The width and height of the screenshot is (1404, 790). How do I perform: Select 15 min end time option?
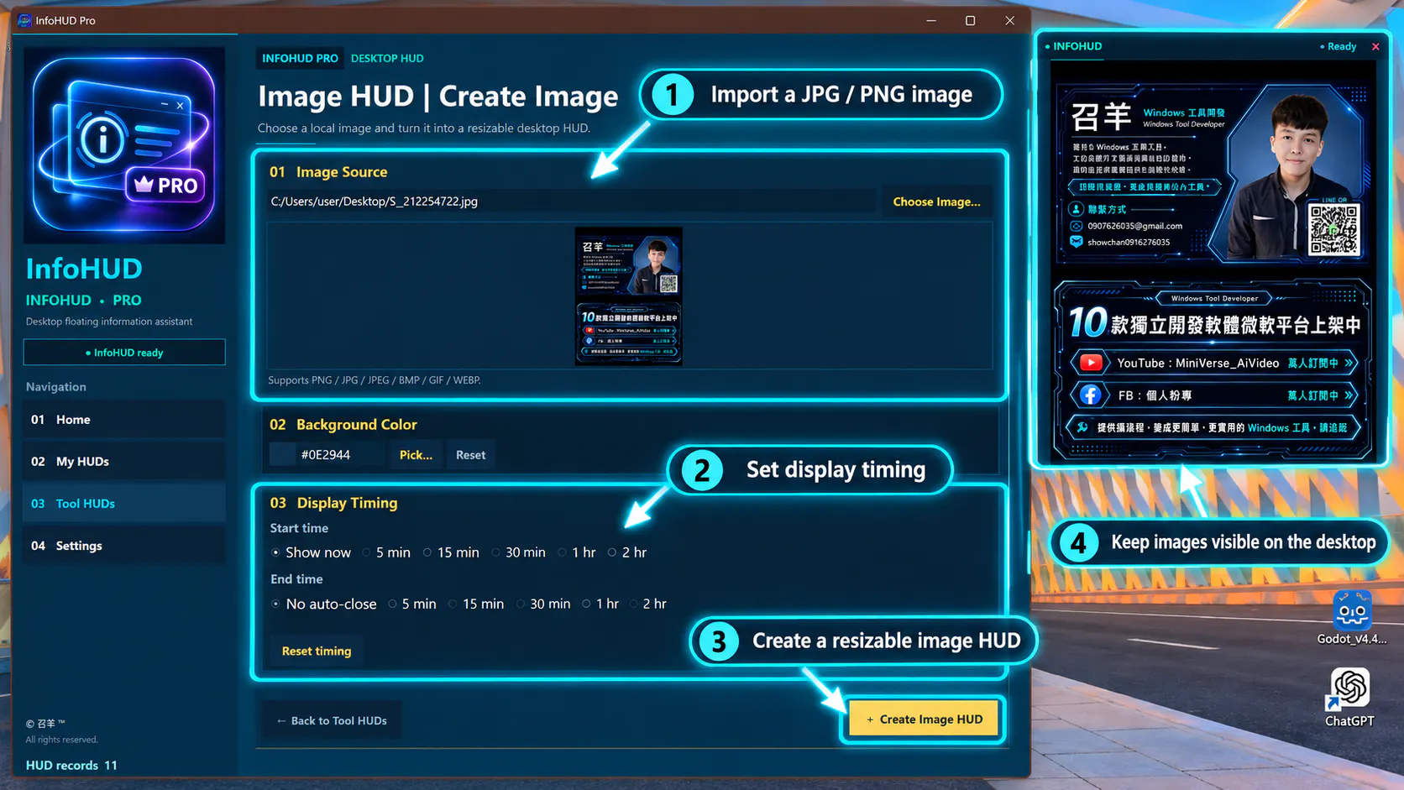[476, 604]
